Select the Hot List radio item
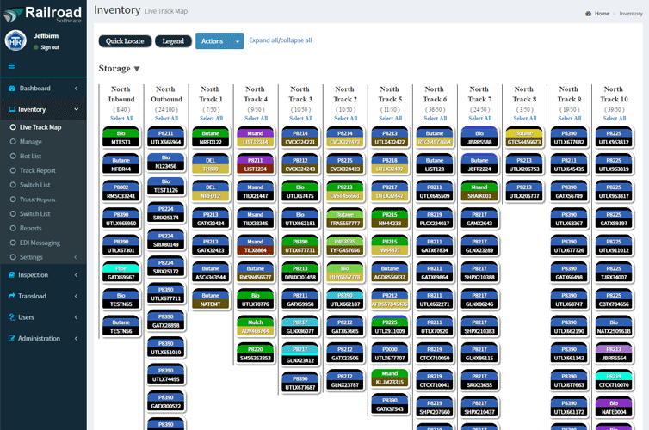Viewport: 649px width, 430px height. 12,157
